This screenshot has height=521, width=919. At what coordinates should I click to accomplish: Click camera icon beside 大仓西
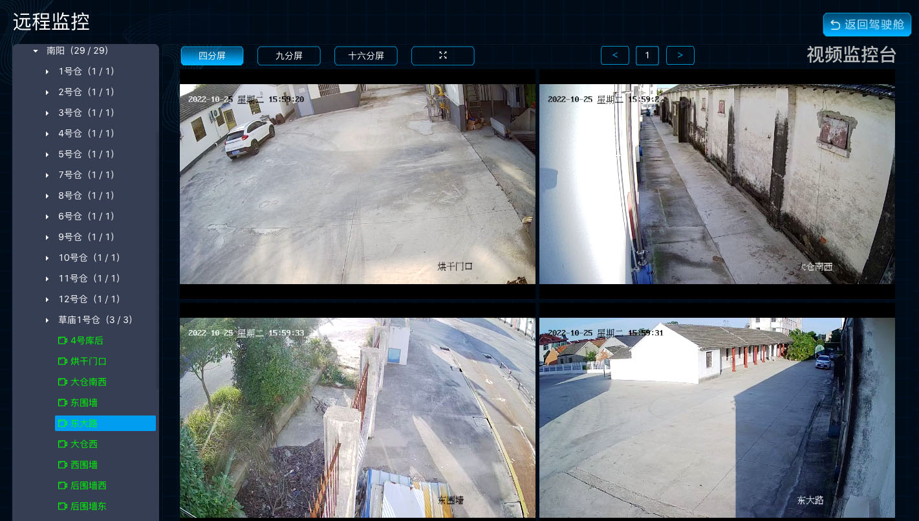click(63, 444)
